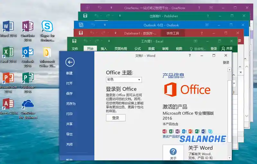Click the undo arrow in Excel title bar
Image resolution: width=257 pixels, height=164 pixels.
[x=85, y=41]
